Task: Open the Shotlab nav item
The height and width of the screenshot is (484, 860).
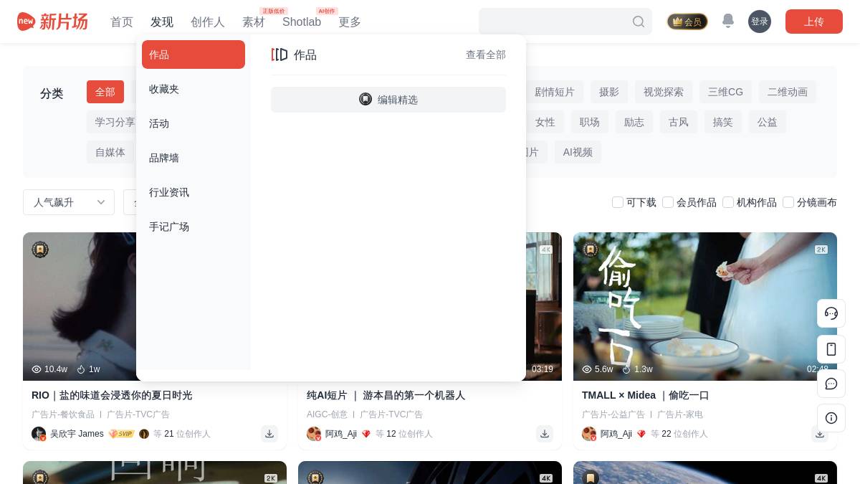Action: (x=302, y=22)
